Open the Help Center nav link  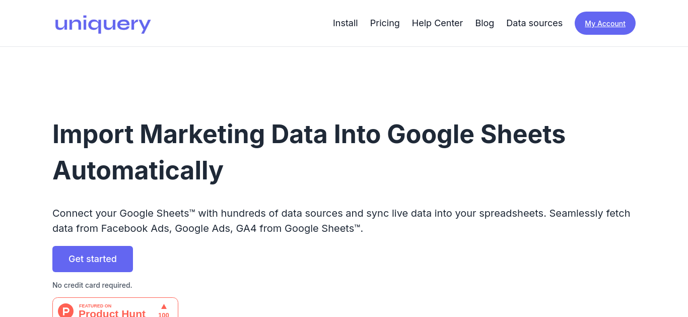pos(437,23)
